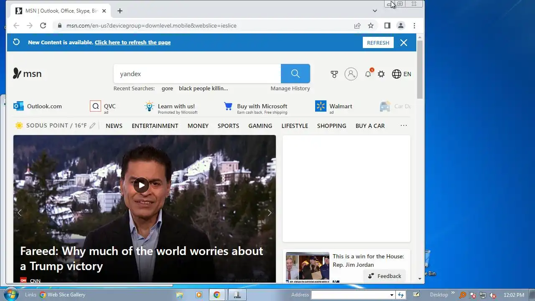The width and height of the screenshot is (535, 301).
Task: Go to previous slide arrow
Action: click(x=19, y=213)
